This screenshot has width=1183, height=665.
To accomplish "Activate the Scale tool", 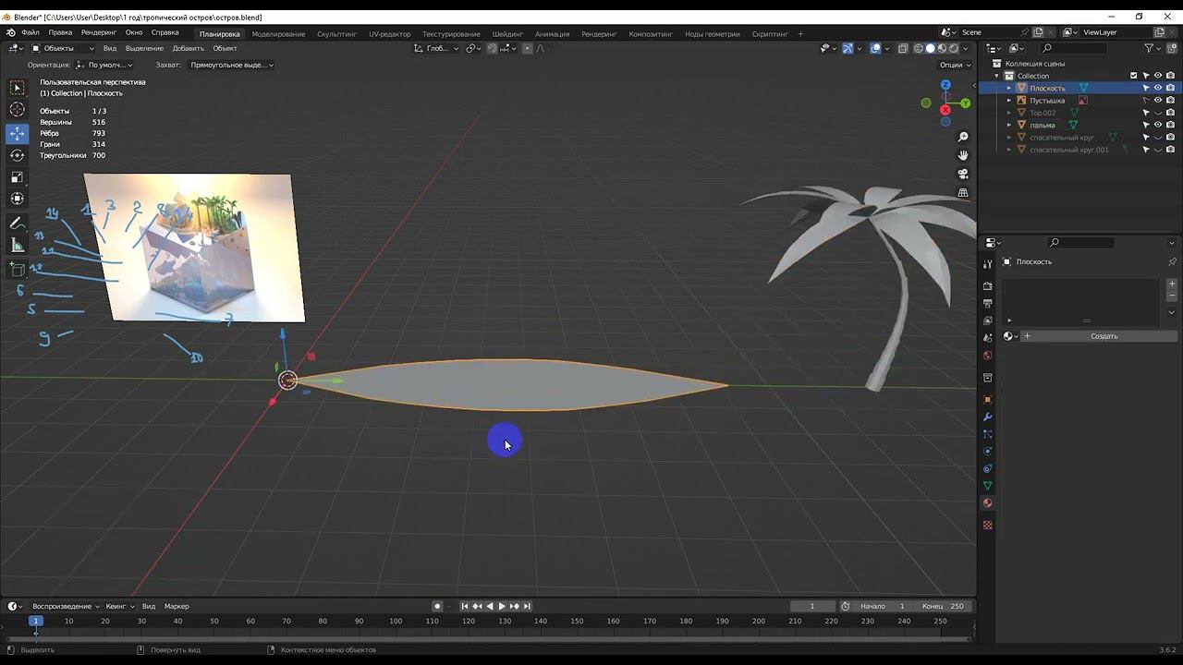I will [x=18, y=177].
